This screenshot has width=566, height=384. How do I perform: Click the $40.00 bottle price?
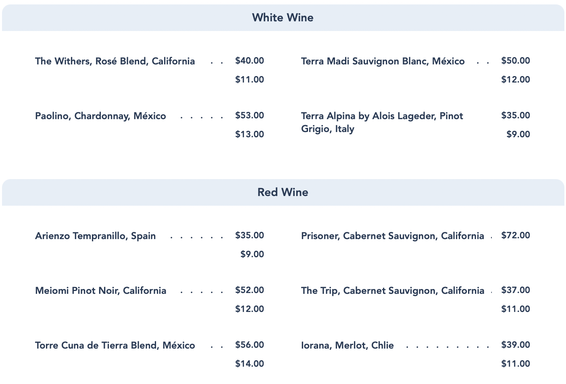250,61
